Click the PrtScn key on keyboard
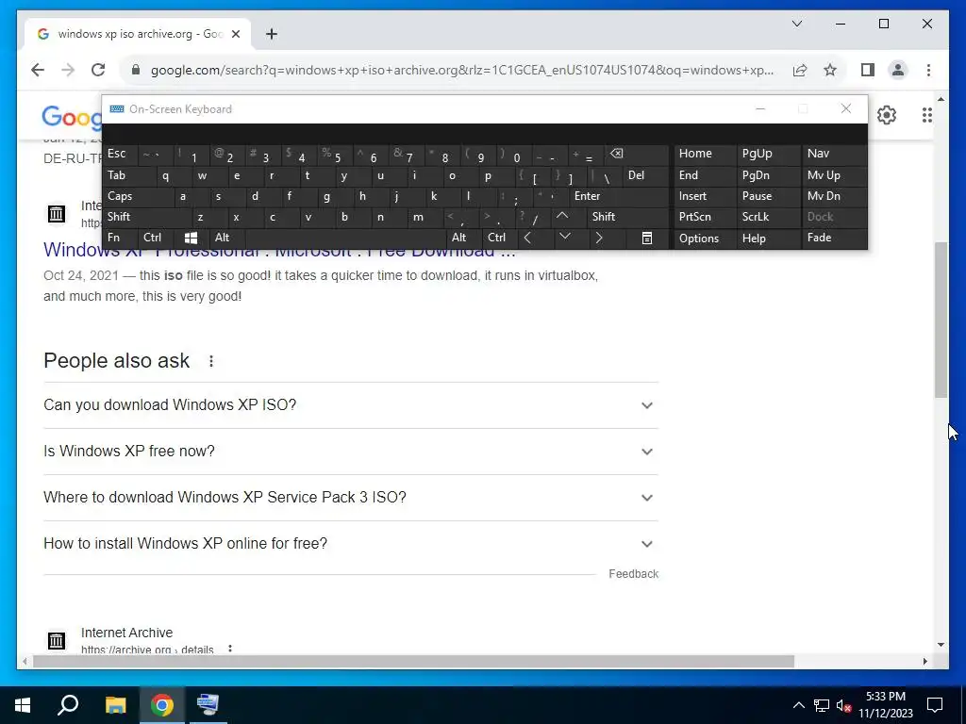This screenshot has width=966, height=724. (x=705, y=217)
